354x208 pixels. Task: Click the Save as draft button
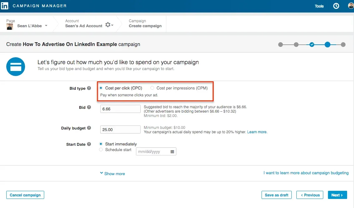[276, 195]
